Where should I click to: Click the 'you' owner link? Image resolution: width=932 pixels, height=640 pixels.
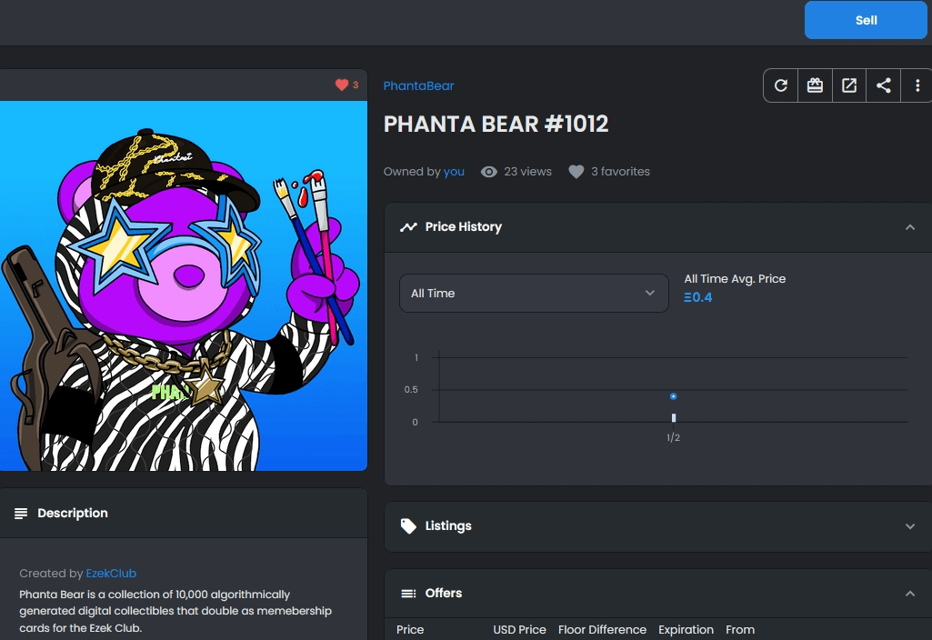click(x=454, y=172)
